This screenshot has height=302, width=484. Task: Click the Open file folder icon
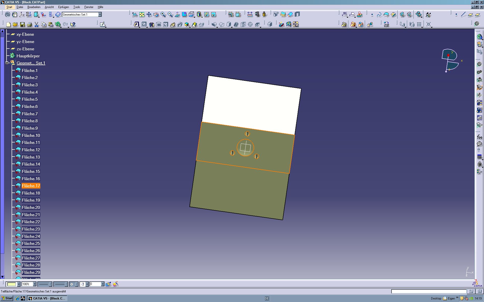[15, 24]
